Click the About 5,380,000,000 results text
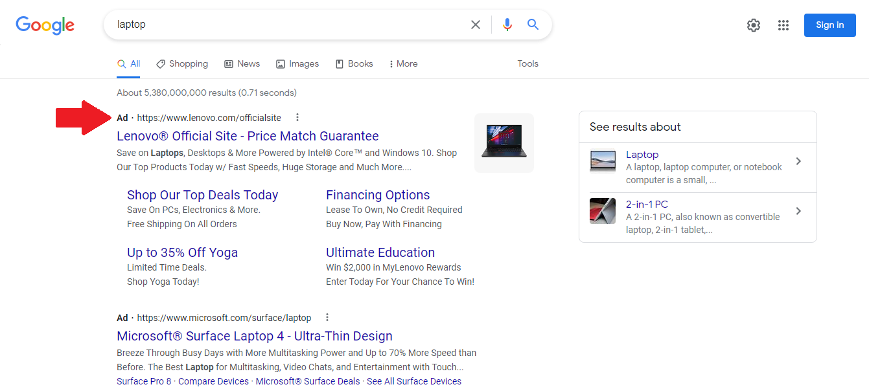Image resolution: width=869 pixels, height=389 pixels. 207,93
